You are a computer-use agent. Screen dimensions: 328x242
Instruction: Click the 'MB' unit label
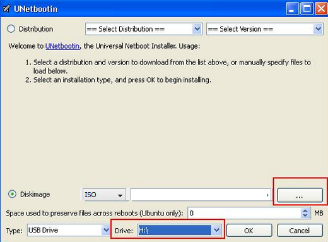click(x=319, y=213)
